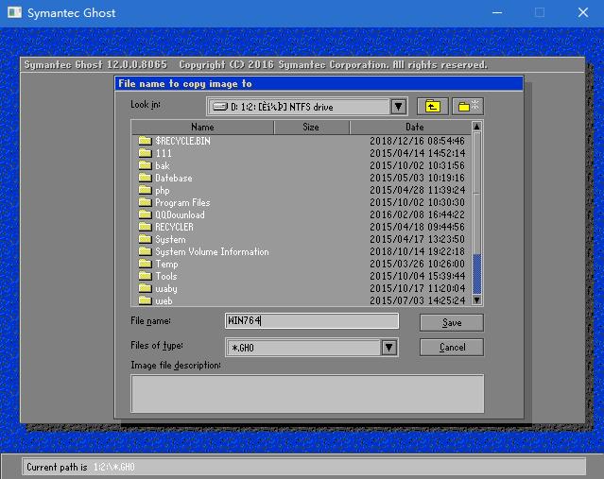Click the Symantec Ghost title bar icon

[x=14, y=12]
